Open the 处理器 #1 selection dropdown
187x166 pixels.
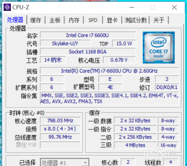pyautogui.click(x=65, y=162)
